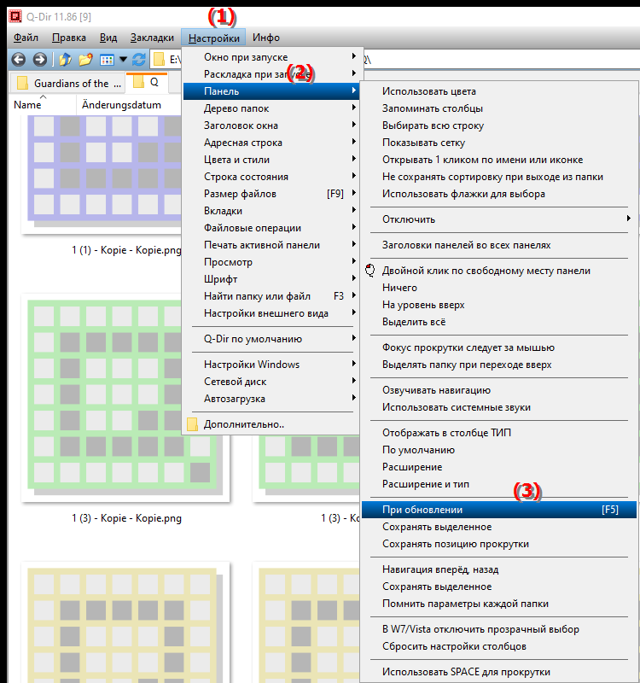The image size is (640, 683).
Task: Open Дополнительно.. with the folder icon
Action: click(243, 424)
